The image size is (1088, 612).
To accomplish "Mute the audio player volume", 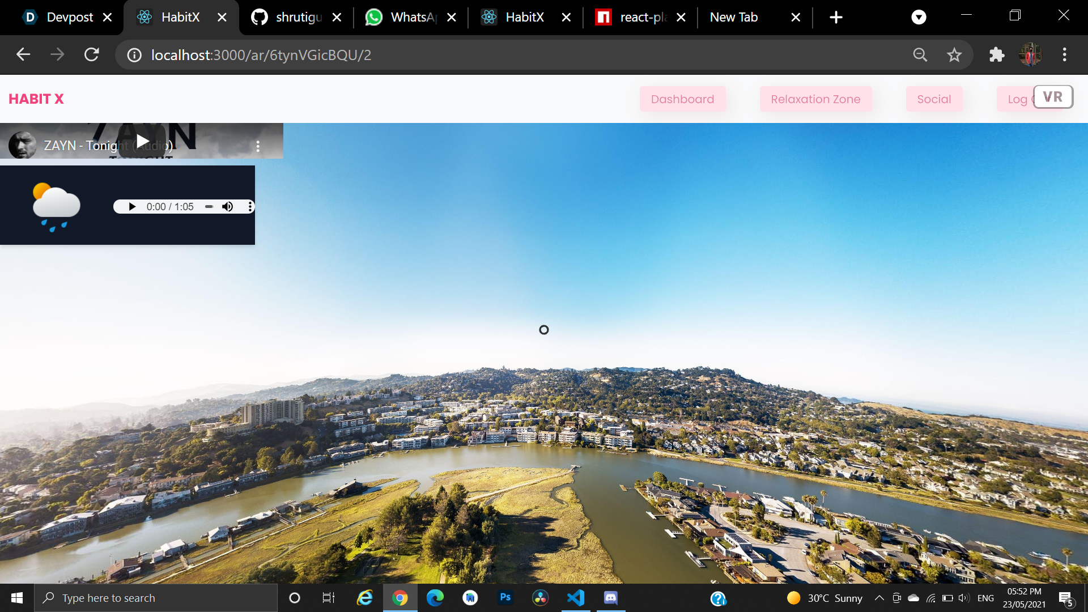I will 227,207.
